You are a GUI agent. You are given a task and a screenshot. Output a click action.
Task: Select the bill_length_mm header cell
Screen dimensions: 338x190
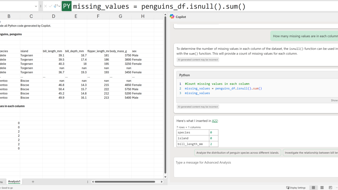pos(53,51)
